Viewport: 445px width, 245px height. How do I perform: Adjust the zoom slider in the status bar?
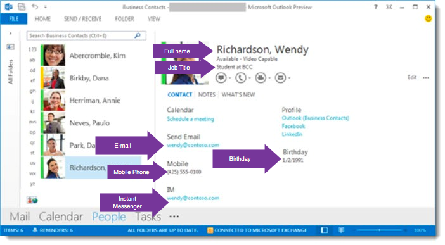380,230
